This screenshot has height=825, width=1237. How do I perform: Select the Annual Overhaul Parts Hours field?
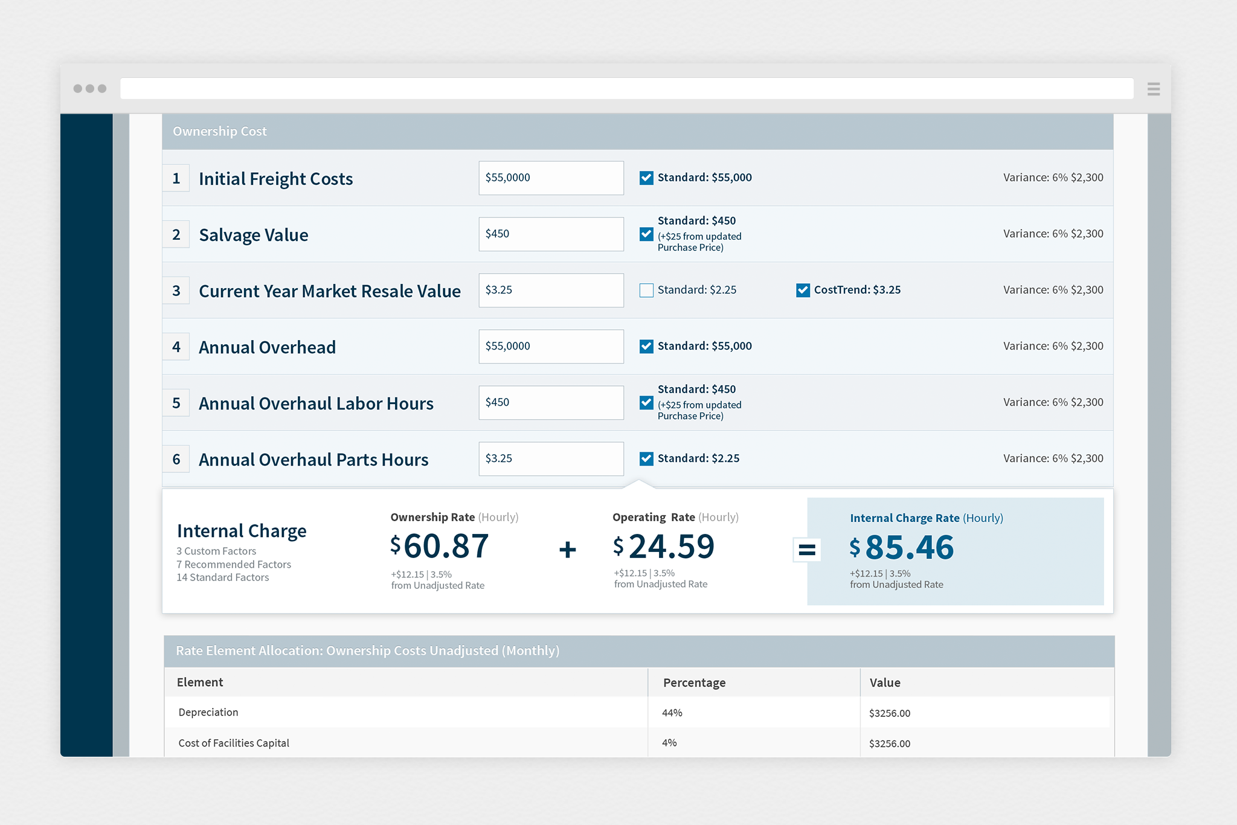(x=551, y=458)
